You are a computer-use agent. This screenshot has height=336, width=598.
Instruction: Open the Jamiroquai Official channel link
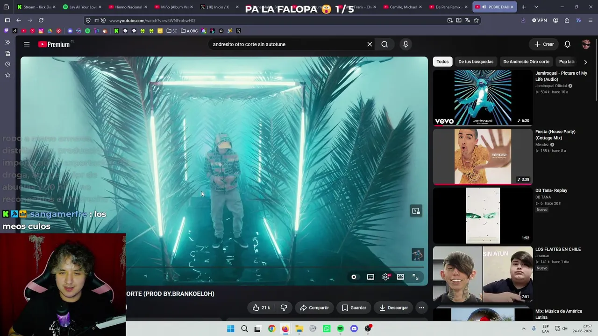click(x=551, y=86)
